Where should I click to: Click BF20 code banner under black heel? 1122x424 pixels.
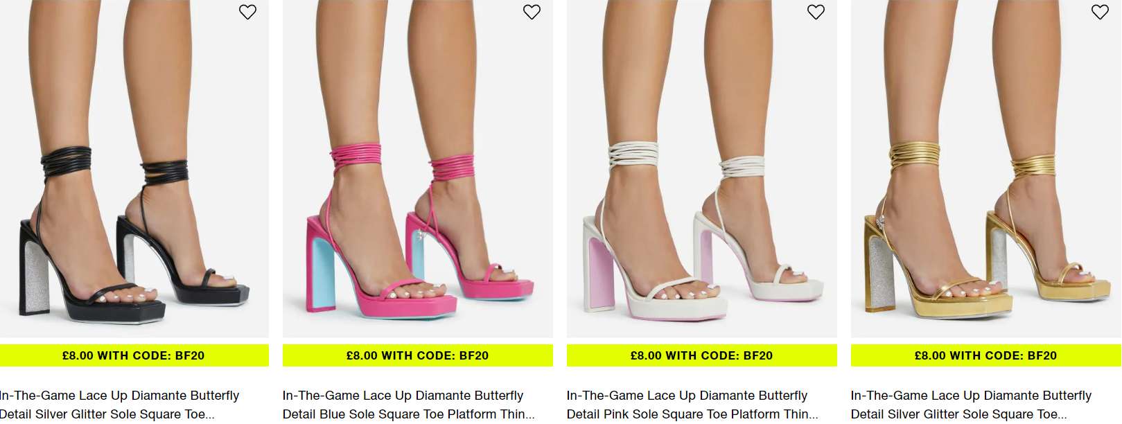coord(134,355)
